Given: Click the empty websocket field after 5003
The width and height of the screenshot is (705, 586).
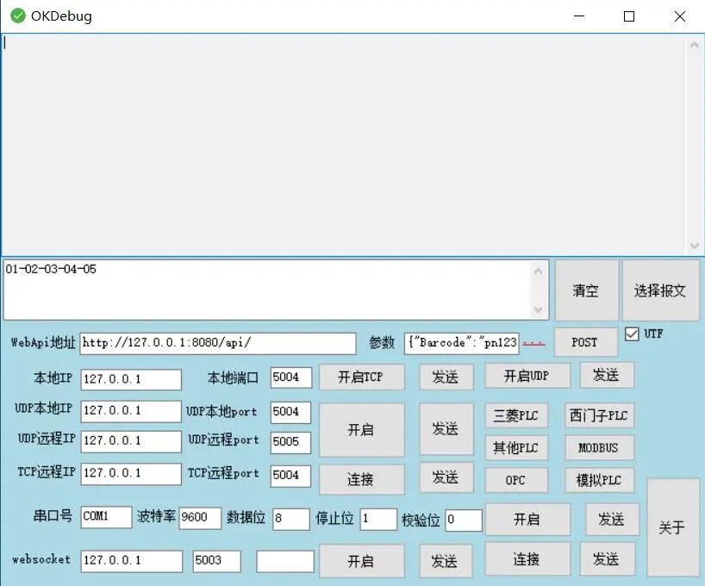Looking at the screenshot, I should click(285, 561).
